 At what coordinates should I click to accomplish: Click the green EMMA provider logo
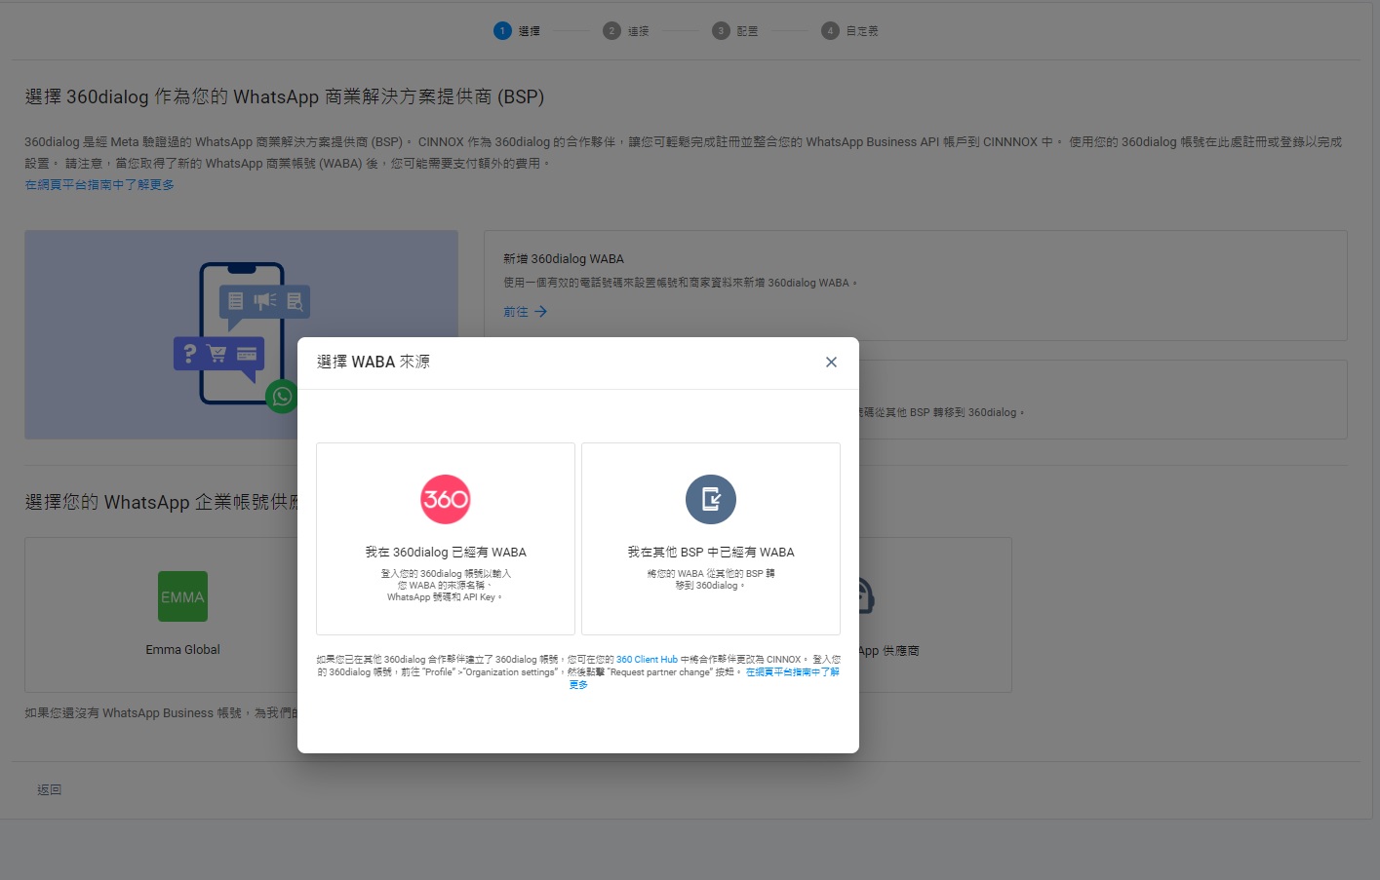[183, 596]
